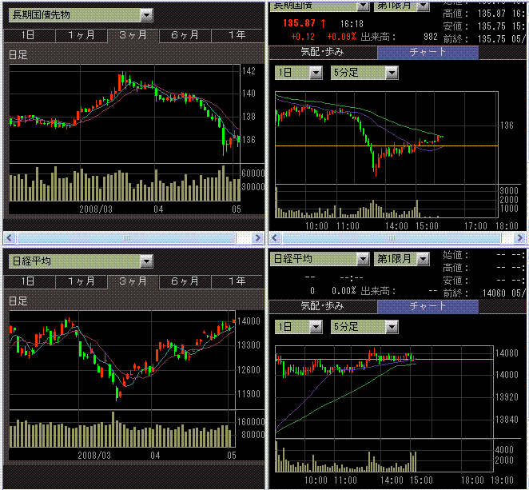This screenshot has height=490, width=529.
Task: Click the 982 出来高 volume value
Action: [x=431, y=37]
